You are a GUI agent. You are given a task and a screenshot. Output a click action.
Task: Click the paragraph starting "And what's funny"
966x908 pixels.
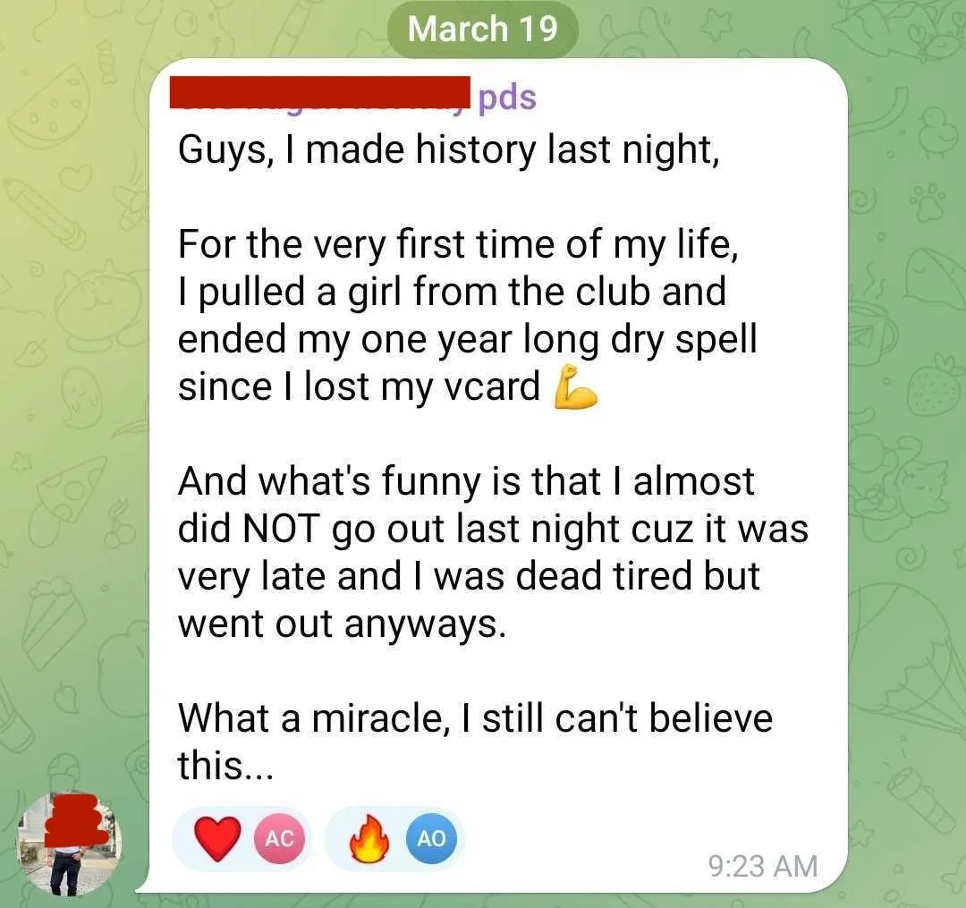pyautogui.click(x=493, y=552)
